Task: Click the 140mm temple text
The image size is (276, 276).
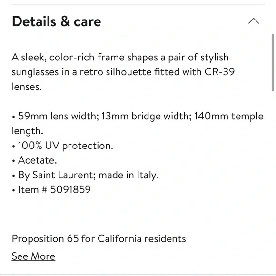Action: click(228, 117)
